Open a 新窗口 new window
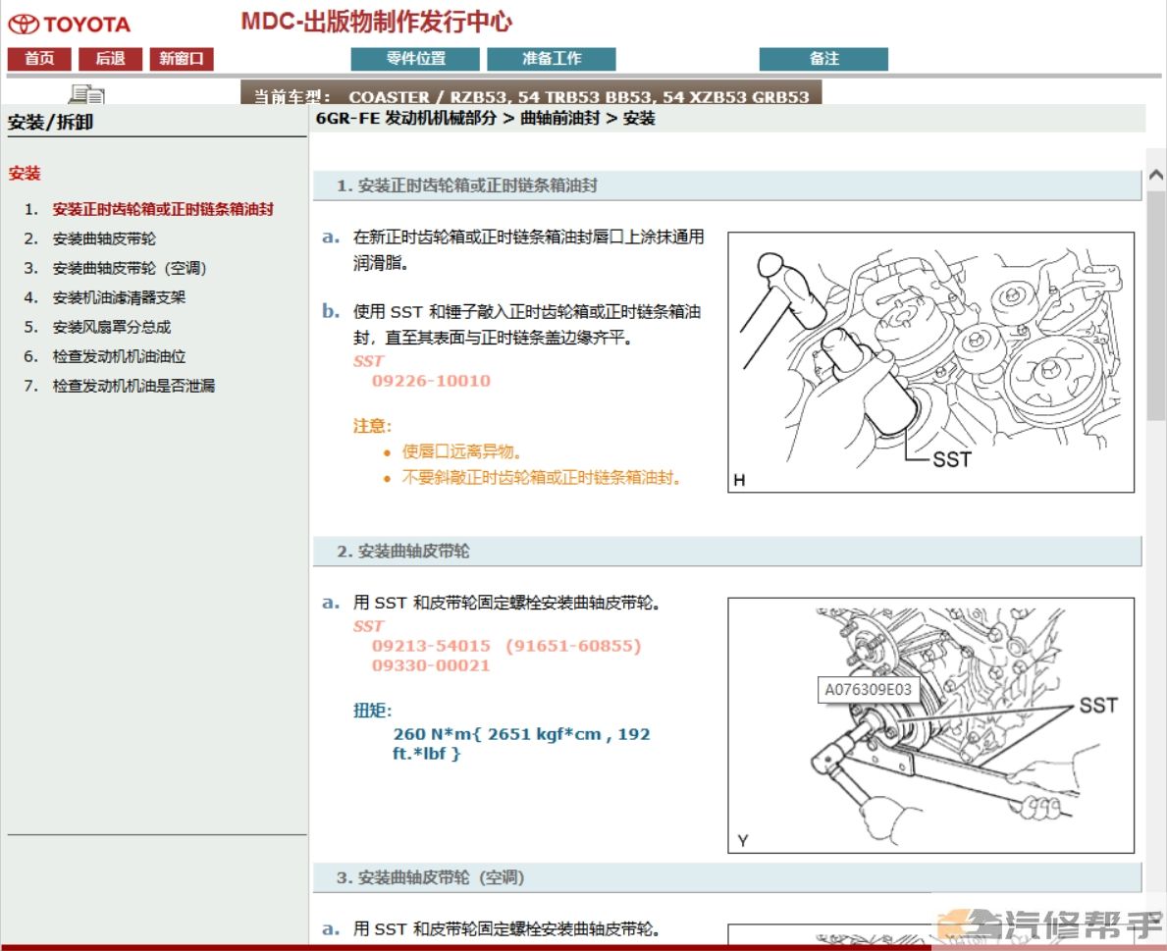 (x=182, y=59)
